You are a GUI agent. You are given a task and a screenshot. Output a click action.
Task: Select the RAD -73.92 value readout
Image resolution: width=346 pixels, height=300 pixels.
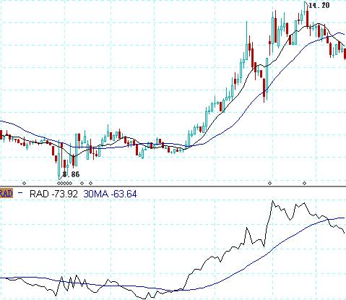point(53,194)
